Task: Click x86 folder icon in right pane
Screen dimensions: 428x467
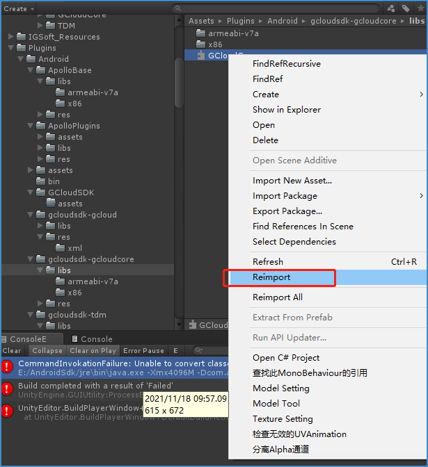Action: coord(200,44)
